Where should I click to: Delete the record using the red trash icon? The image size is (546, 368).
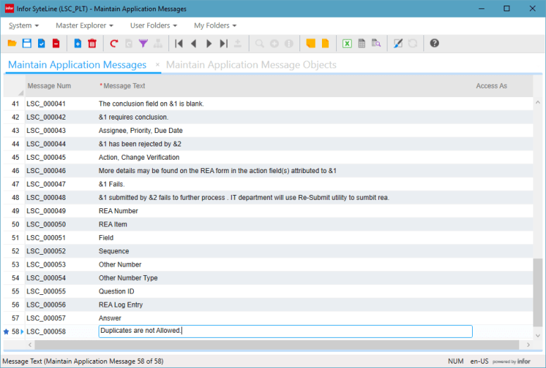click(92, 44)
